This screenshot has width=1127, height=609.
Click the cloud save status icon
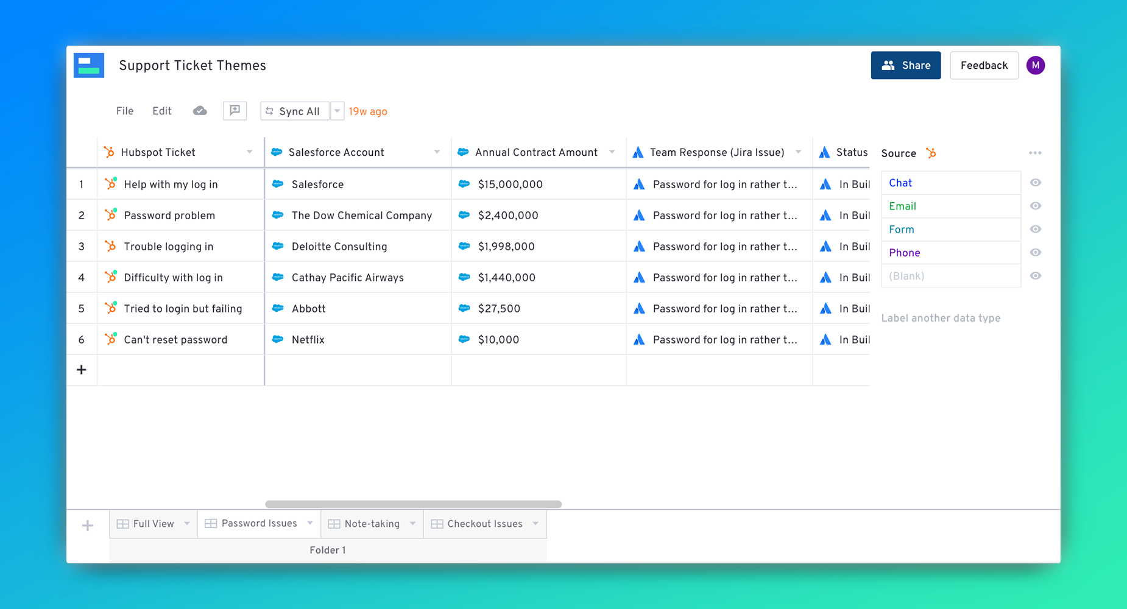click(x=200, y=111)
